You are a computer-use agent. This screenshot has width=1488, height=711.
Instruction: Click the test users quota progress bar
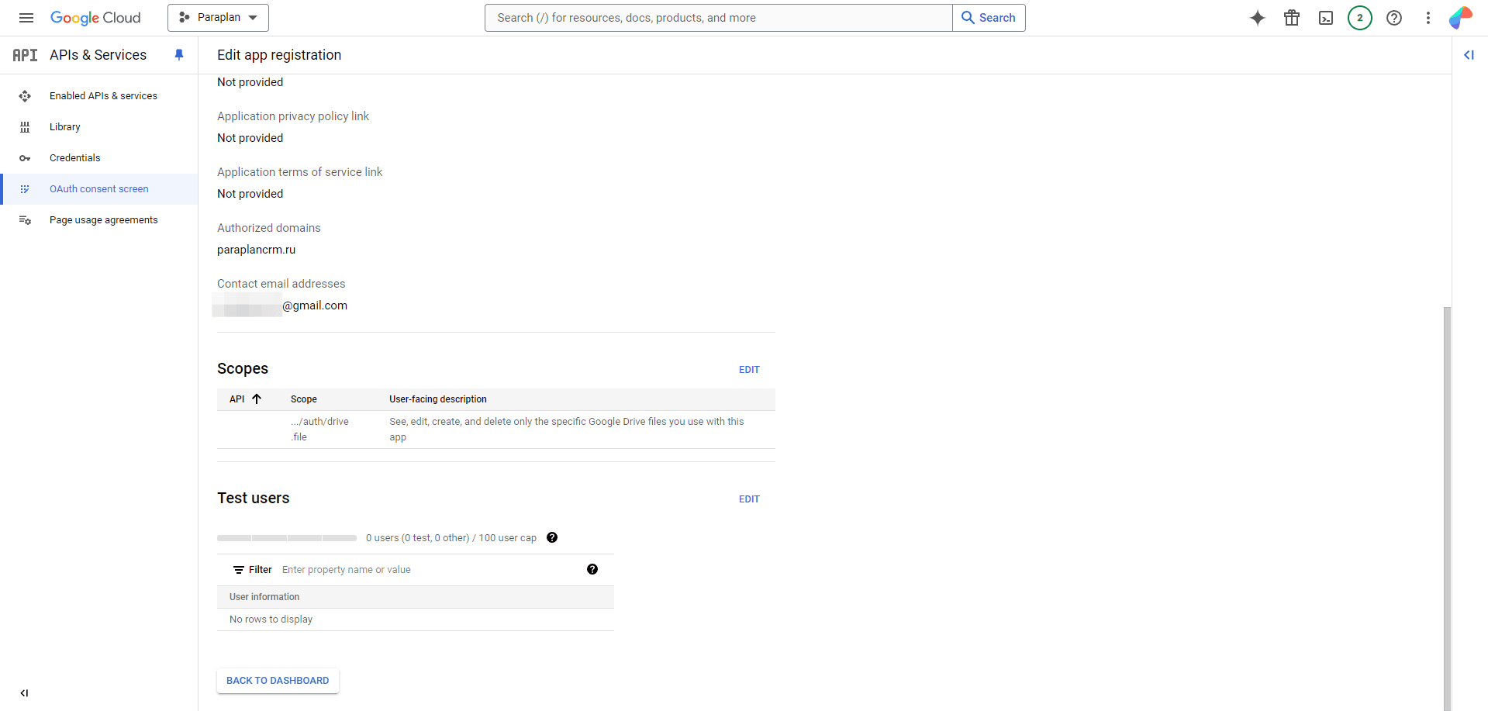point(287,538)
